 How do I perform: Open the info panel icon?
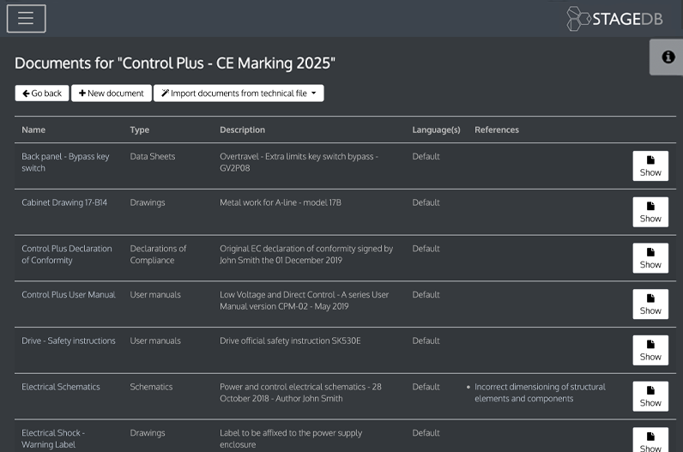click(667, 57)
